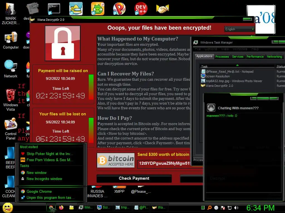Open the @Please_... desktop file
The width and height of the screenshot is (285, 213).
[x=141, y=190]
